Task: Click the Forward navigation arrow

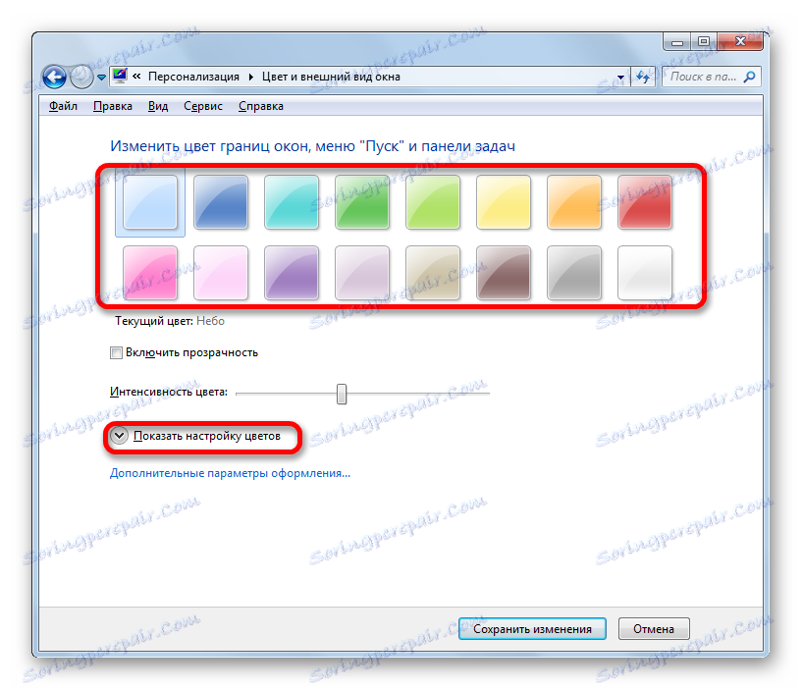Action: click(x=81, y=78)
